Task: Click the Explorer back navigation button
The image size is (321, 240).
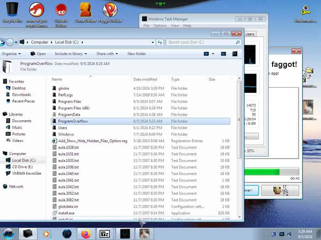Action: [2, 42]
